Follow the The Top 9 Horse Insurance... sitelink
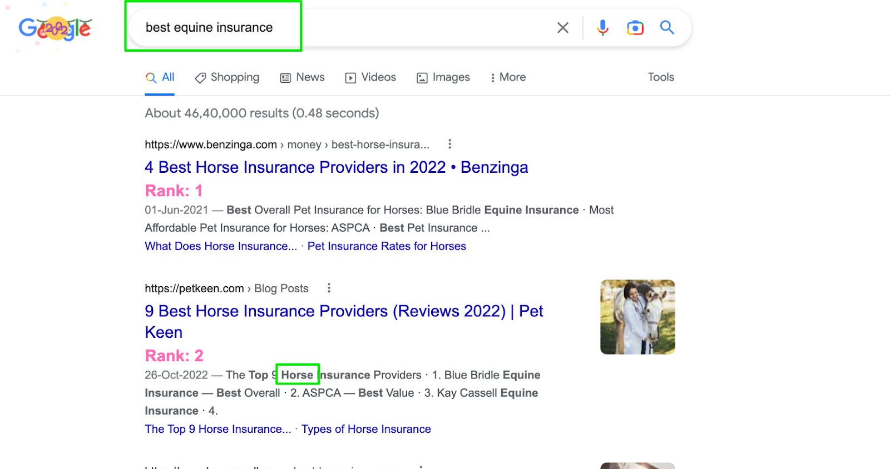 tap(218, 429)
